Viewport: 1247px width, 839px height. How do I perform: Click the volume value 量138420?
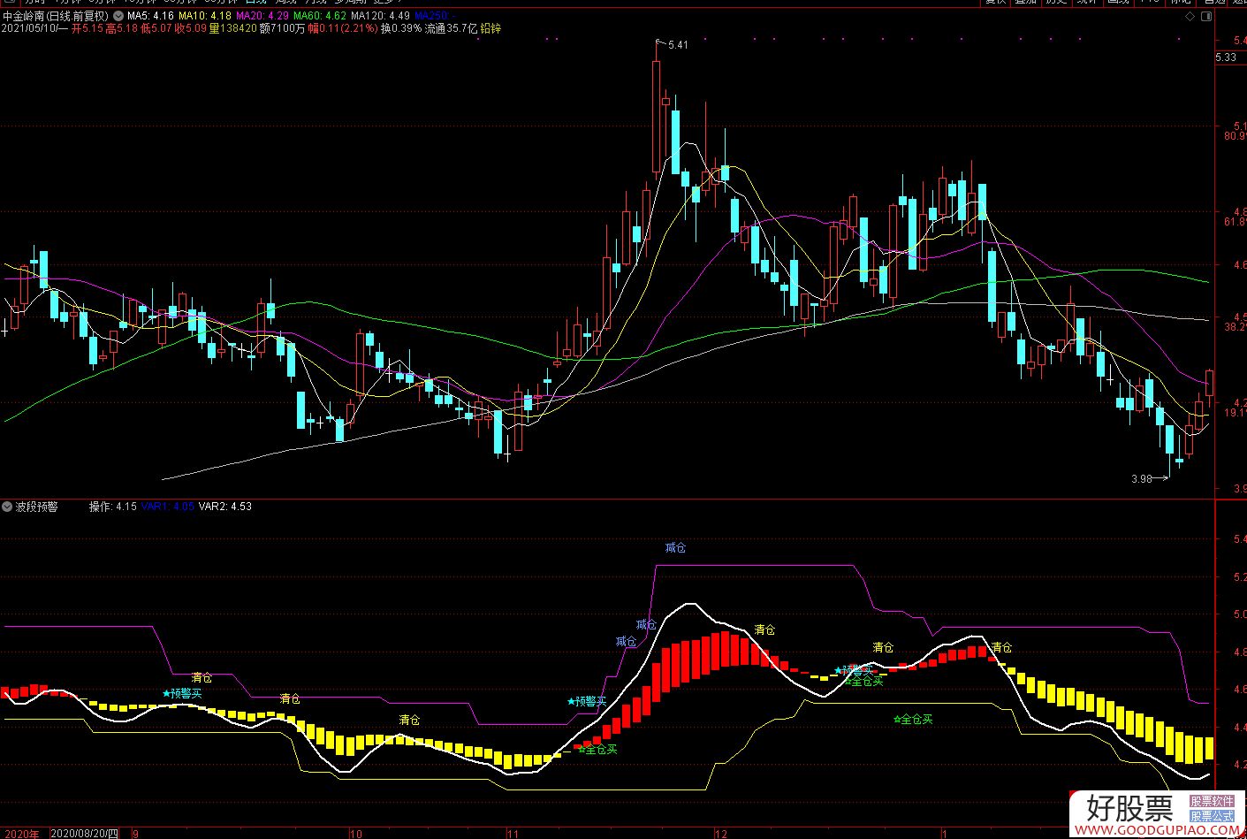tap(232, 28)
